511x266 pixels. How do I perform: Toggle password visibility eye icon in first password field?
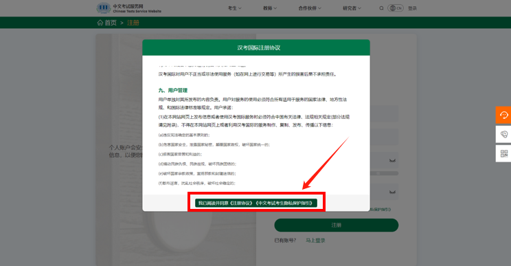(392, 160)
